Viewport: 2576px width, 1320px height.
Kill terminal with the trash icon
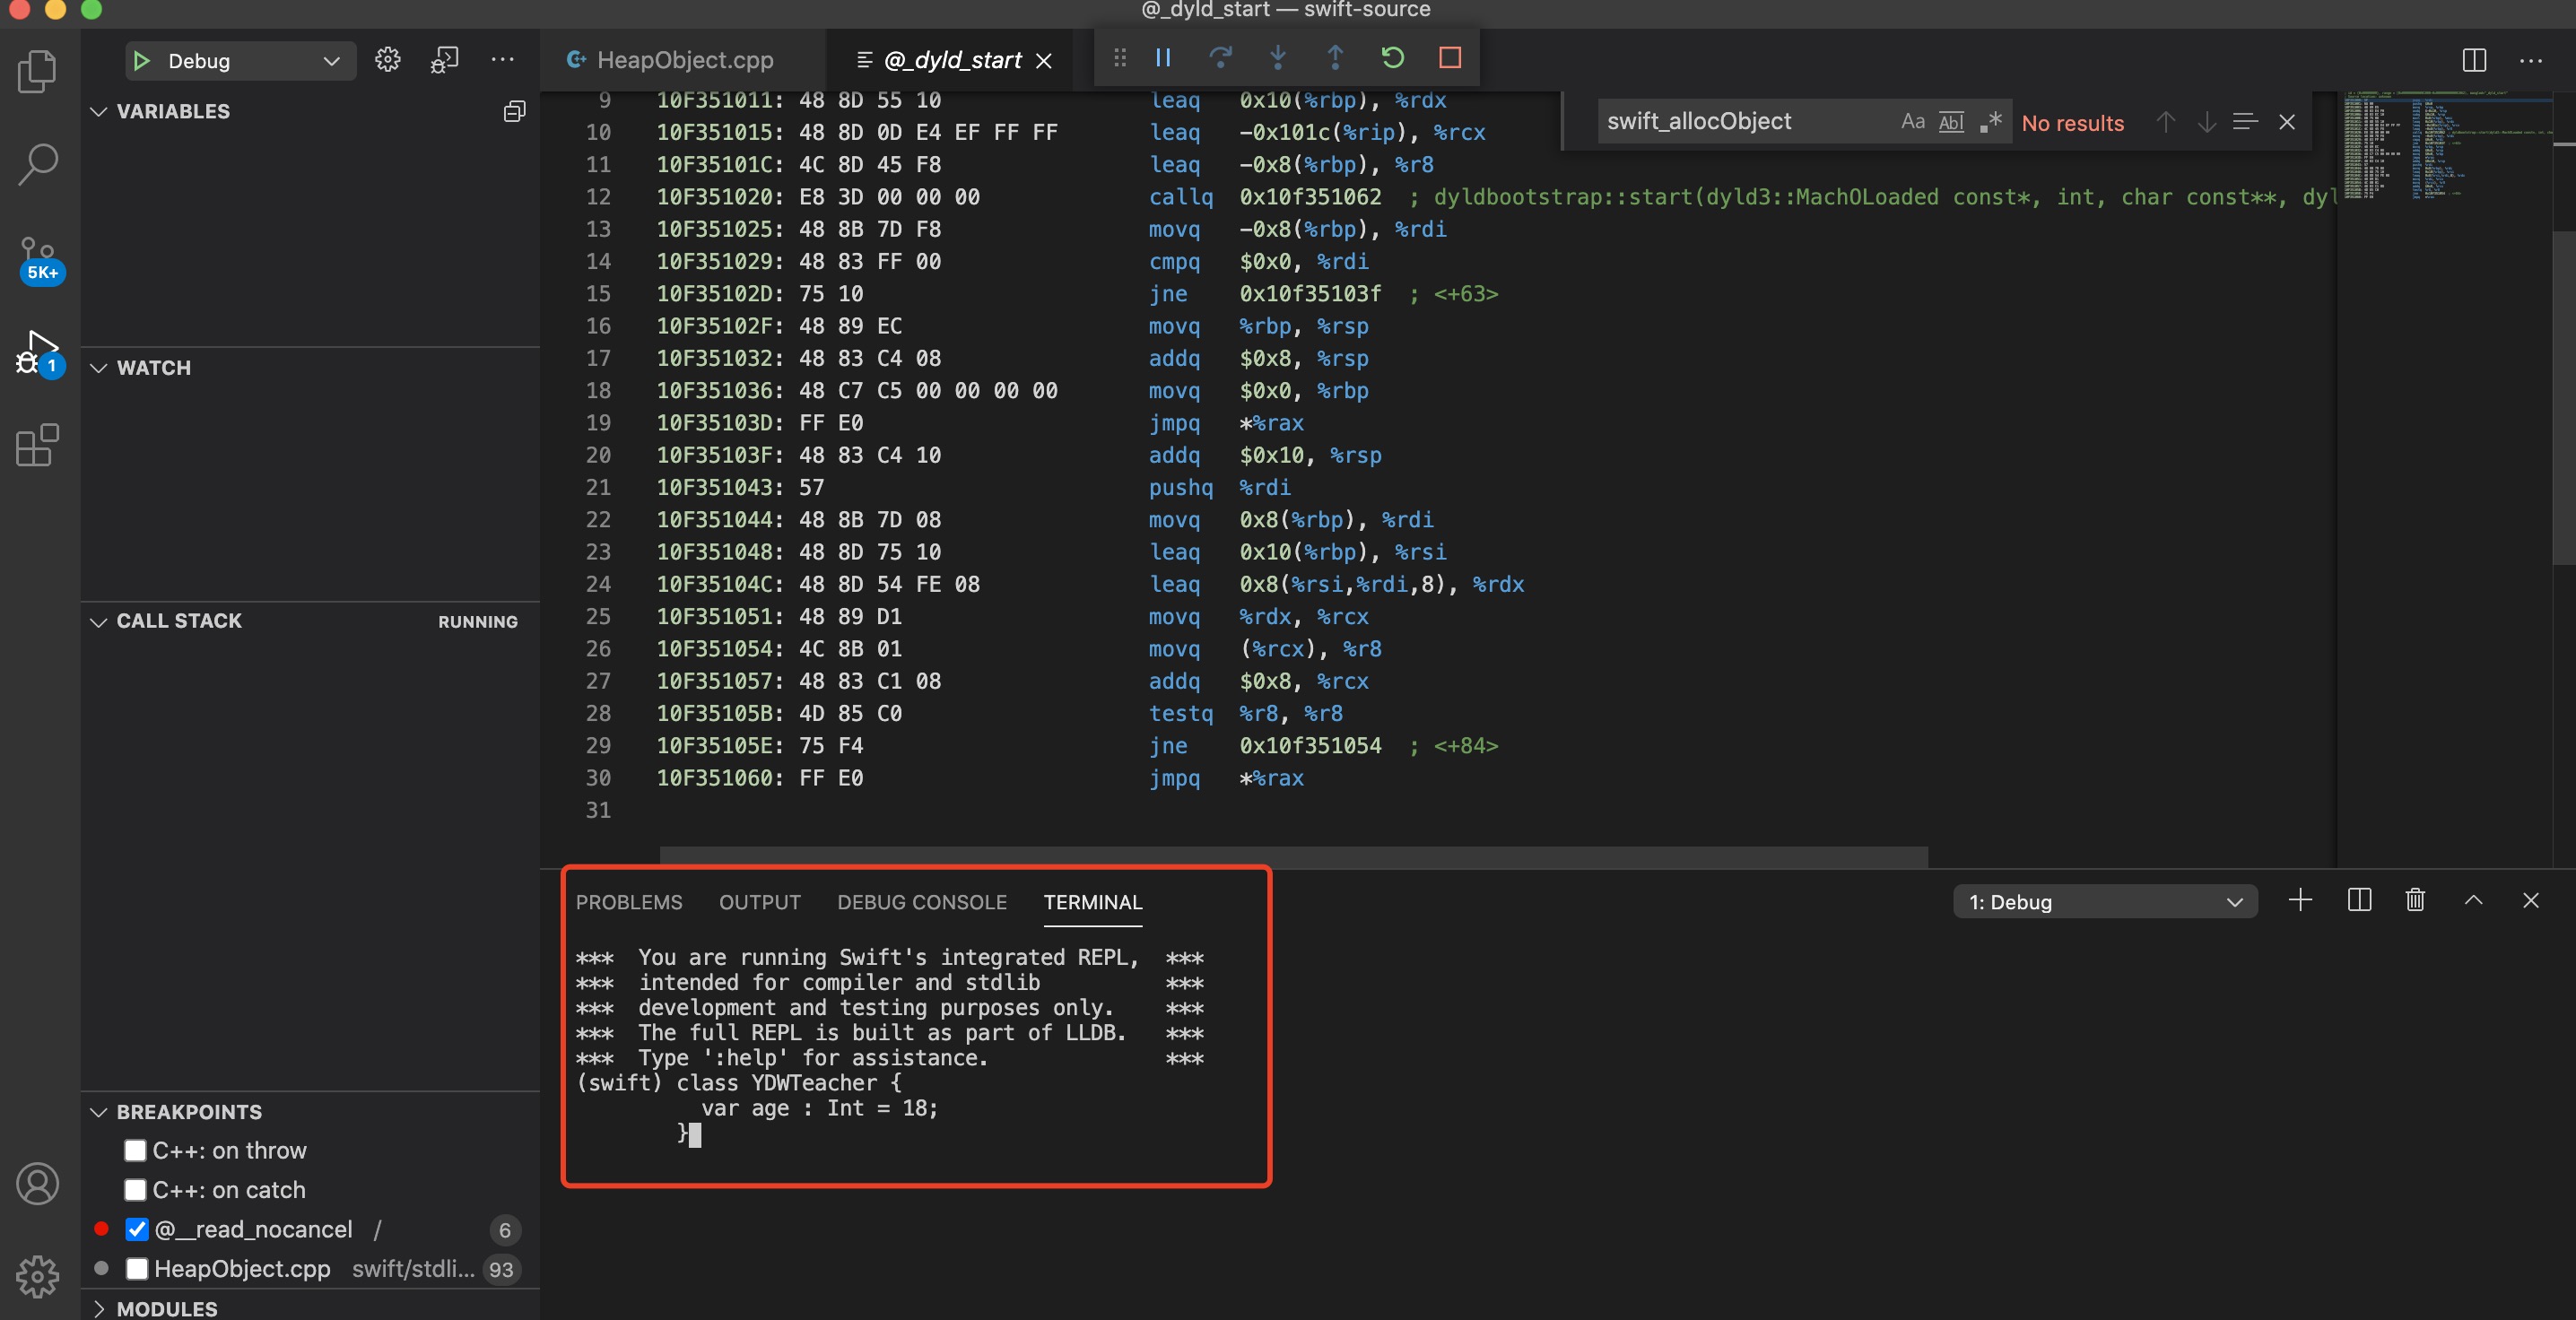(2415, 900)
